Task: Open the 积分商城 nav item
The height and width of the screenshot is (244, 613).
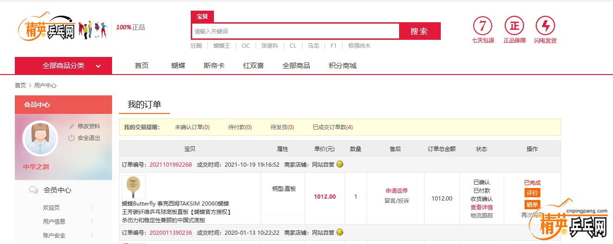Action: coord(343,66)
